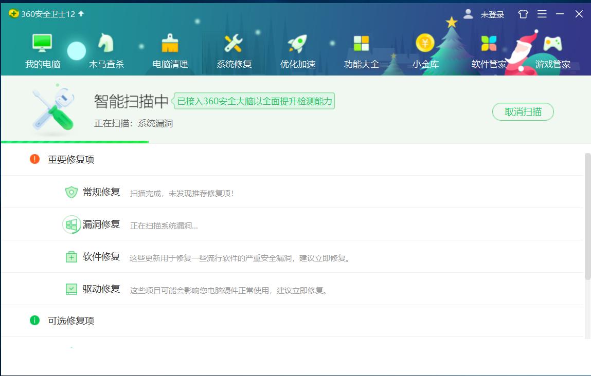
Task: Click the 功能大全 features icon
Action: tap(361, 49)
